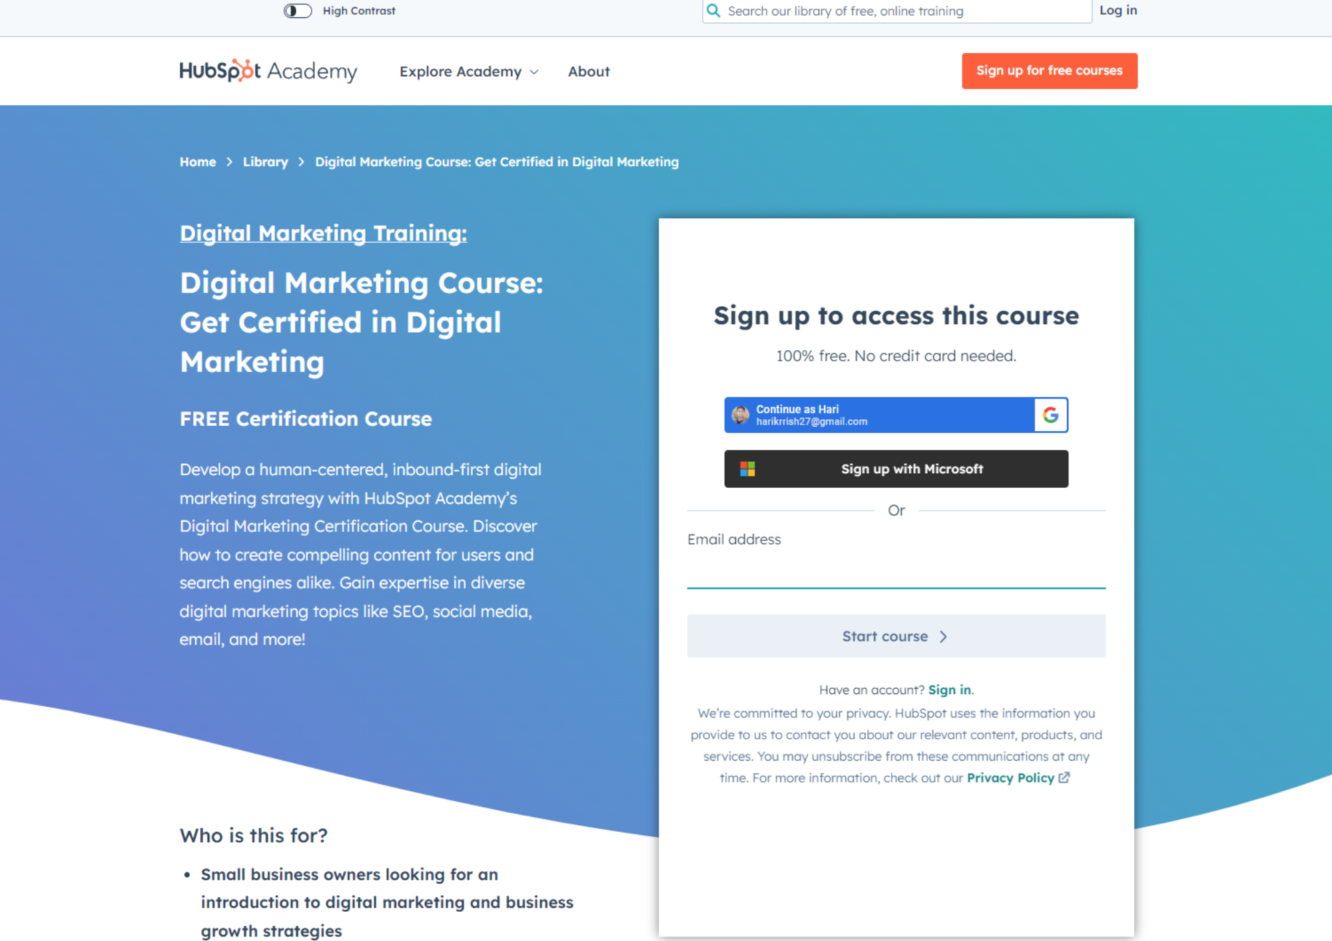Open the Log in link
The height and width of the screenshot is (941, 1332).
click(x=1118, y=10)
